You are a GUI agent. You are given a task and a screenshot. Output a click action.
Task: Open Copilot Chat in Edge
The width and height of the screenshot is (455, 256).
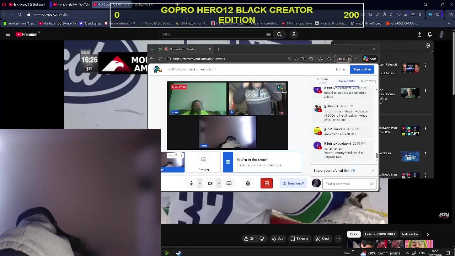(x=370, y=59)
